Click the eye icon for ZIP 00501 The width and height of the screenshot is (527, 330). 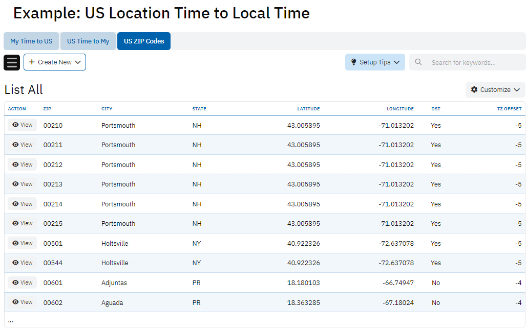(15, 243)
